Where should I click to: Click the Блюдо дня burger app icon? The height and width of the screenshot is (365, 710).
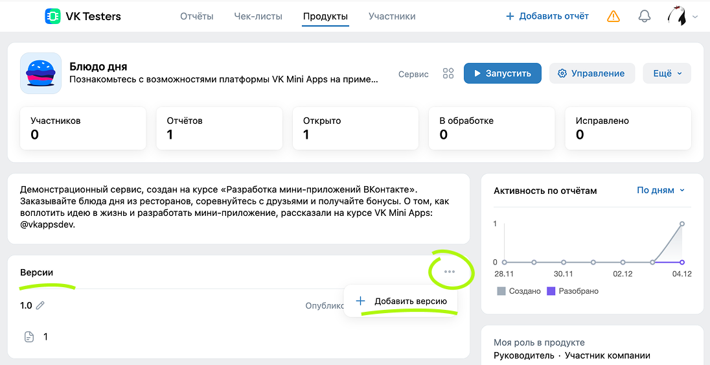pyautogui.click(x=41, y=73)
